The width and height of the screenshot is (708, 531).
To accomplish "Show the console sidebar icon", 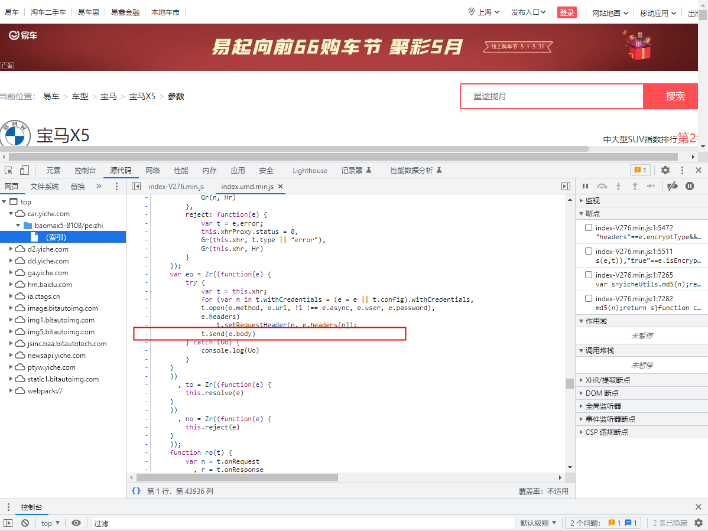I will [8, 523].
